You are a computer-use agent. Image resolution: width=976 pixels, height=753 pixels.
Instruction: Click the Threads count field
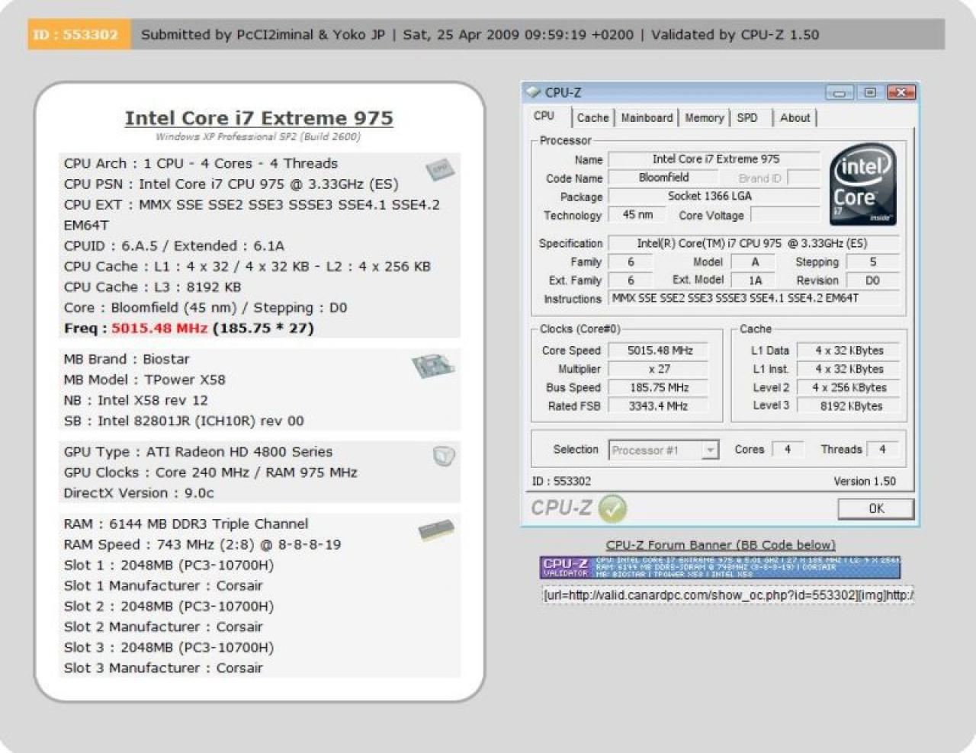(882, 450)
